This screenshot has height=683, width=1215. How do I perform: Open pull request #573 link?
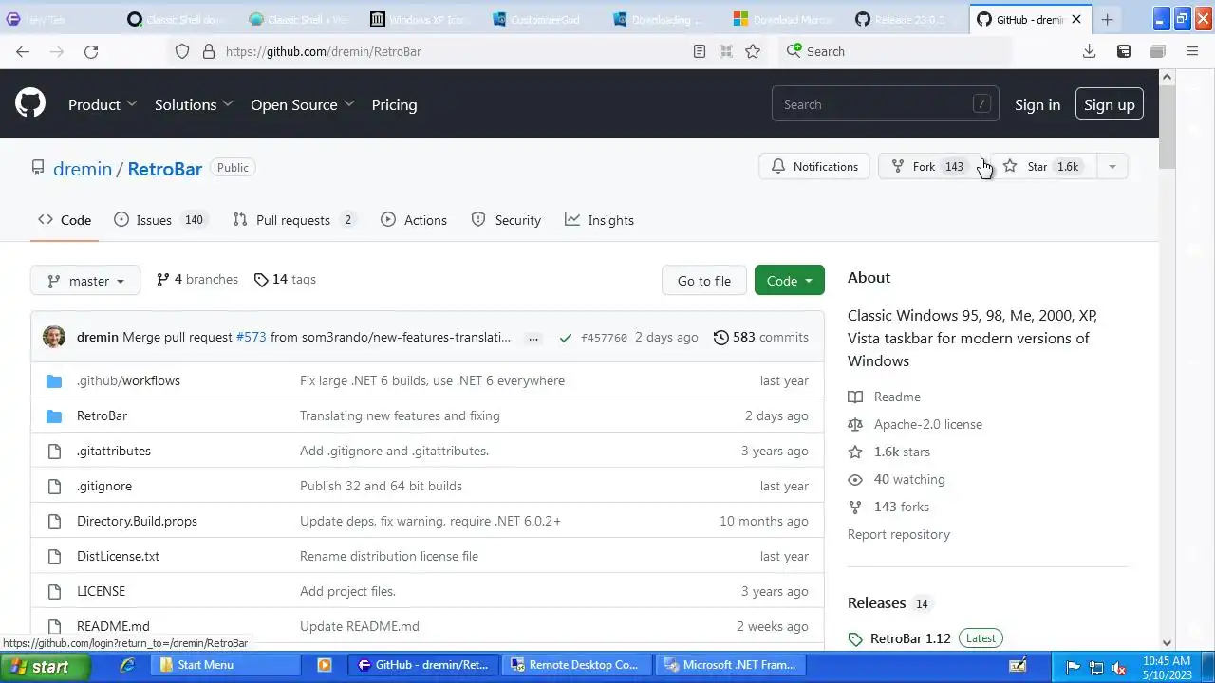tap(251, 337)
